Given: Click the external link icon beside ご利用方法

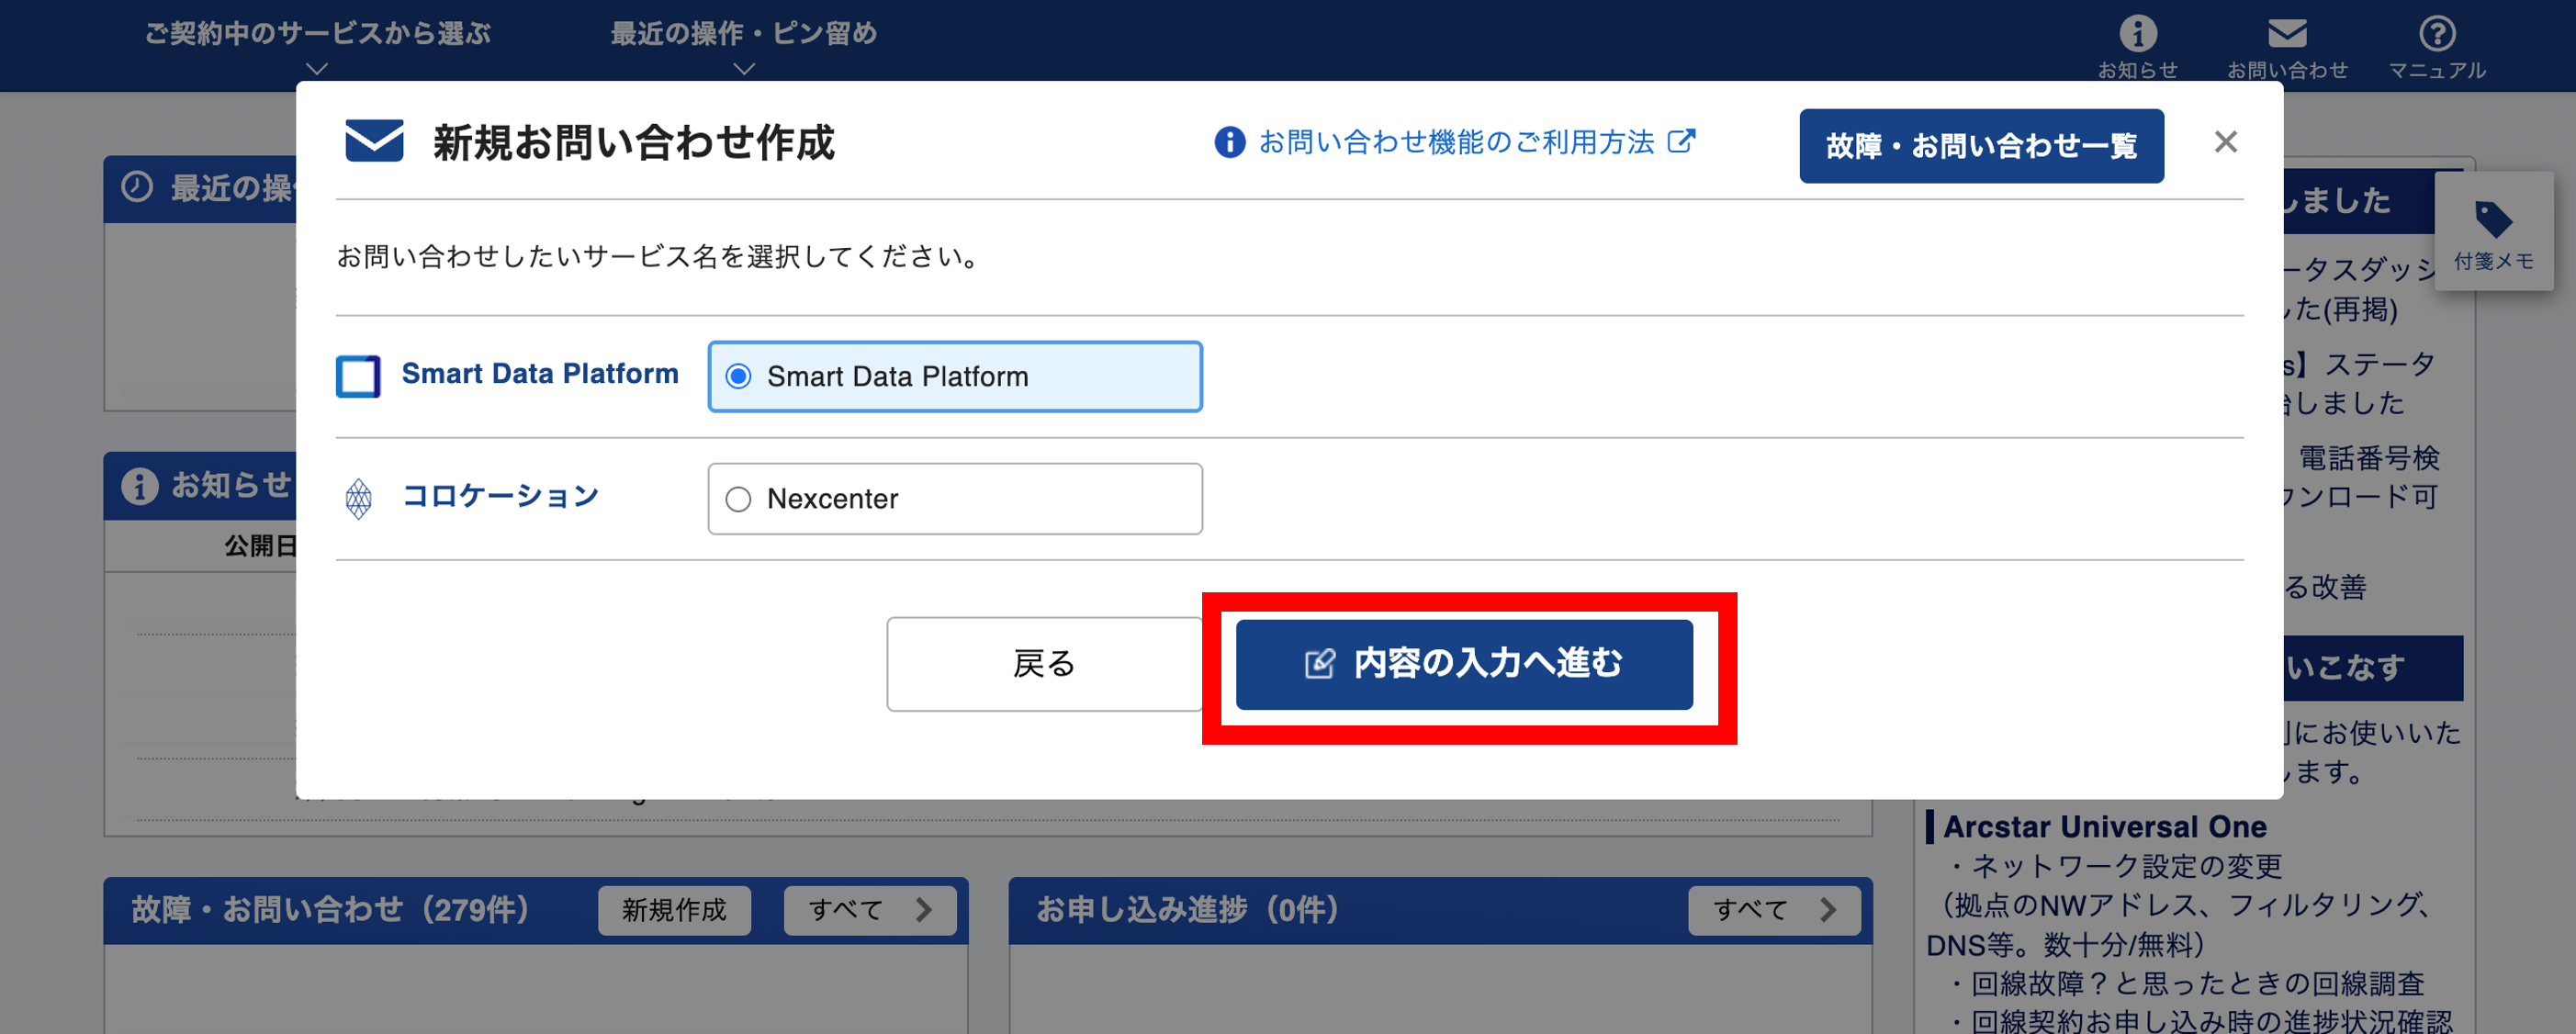Looking at the screenshot, I should [x=1681, y=142].
